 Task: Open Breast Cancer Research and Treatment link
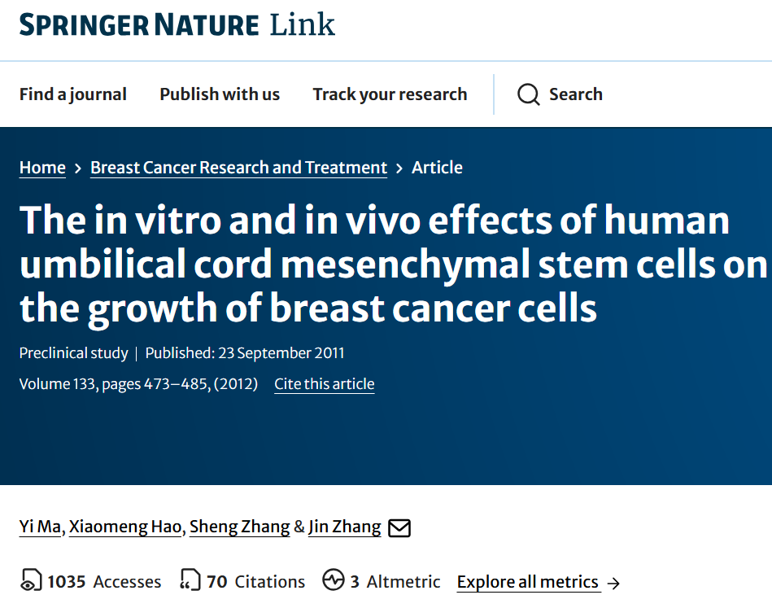coord(239,168)
